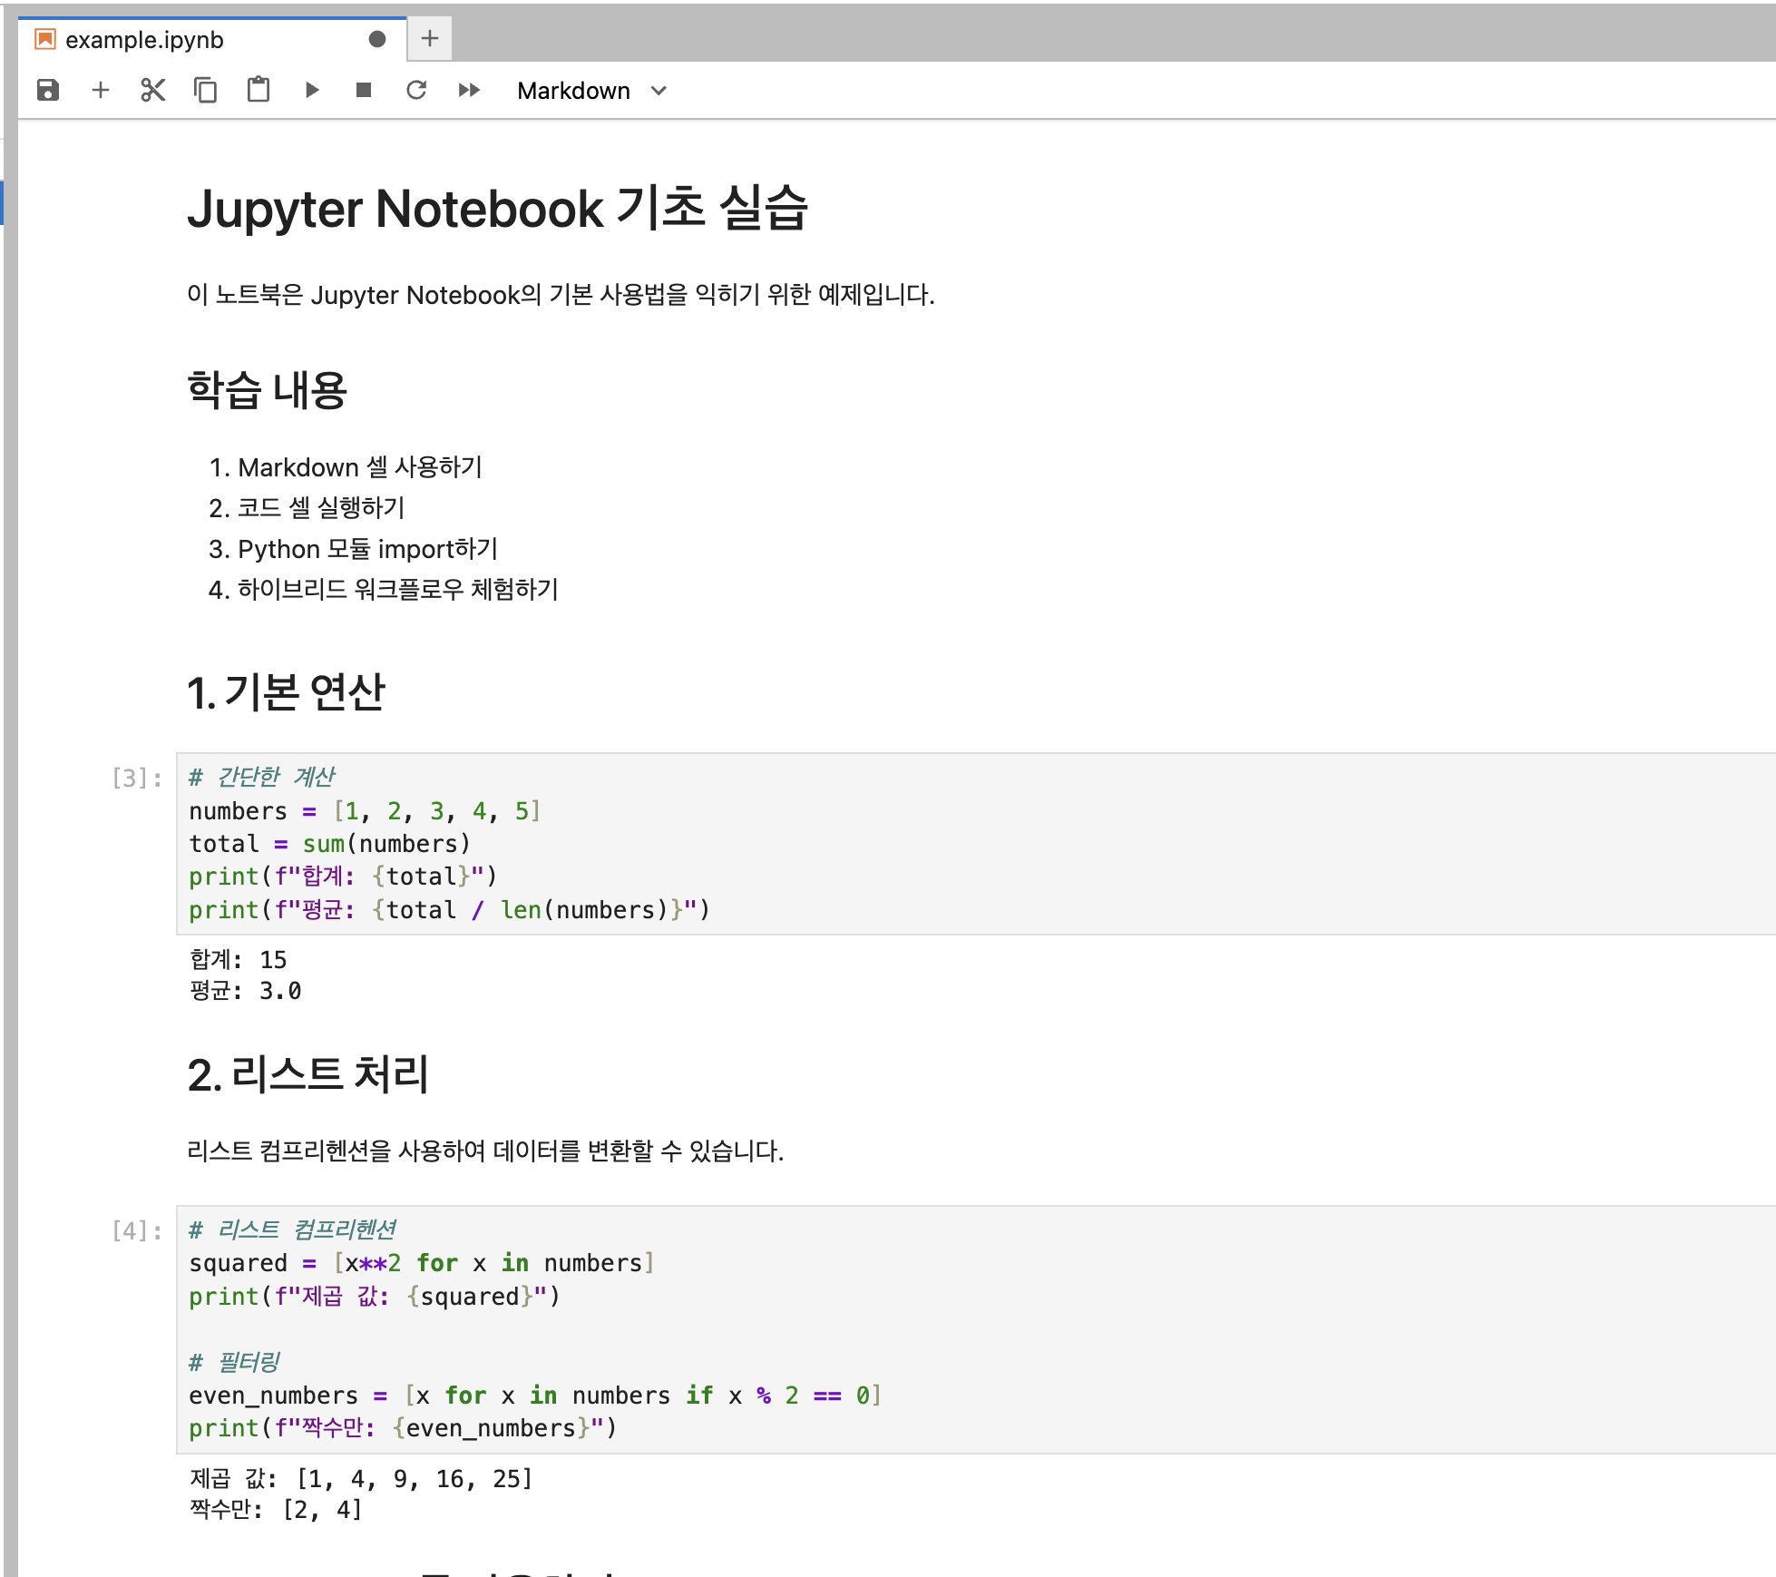
Task: Select the Jupyter Notebook 기초 실습 heading cell
Action: (x=497, y=209)
